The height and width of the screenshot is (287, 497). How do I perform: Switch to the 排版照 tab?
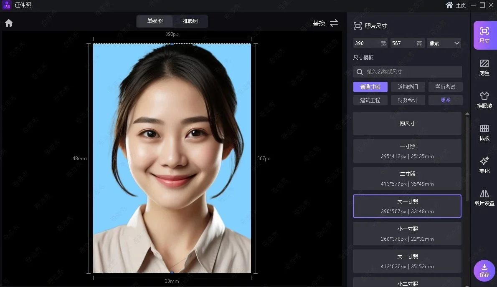click(x=190, y=21)
